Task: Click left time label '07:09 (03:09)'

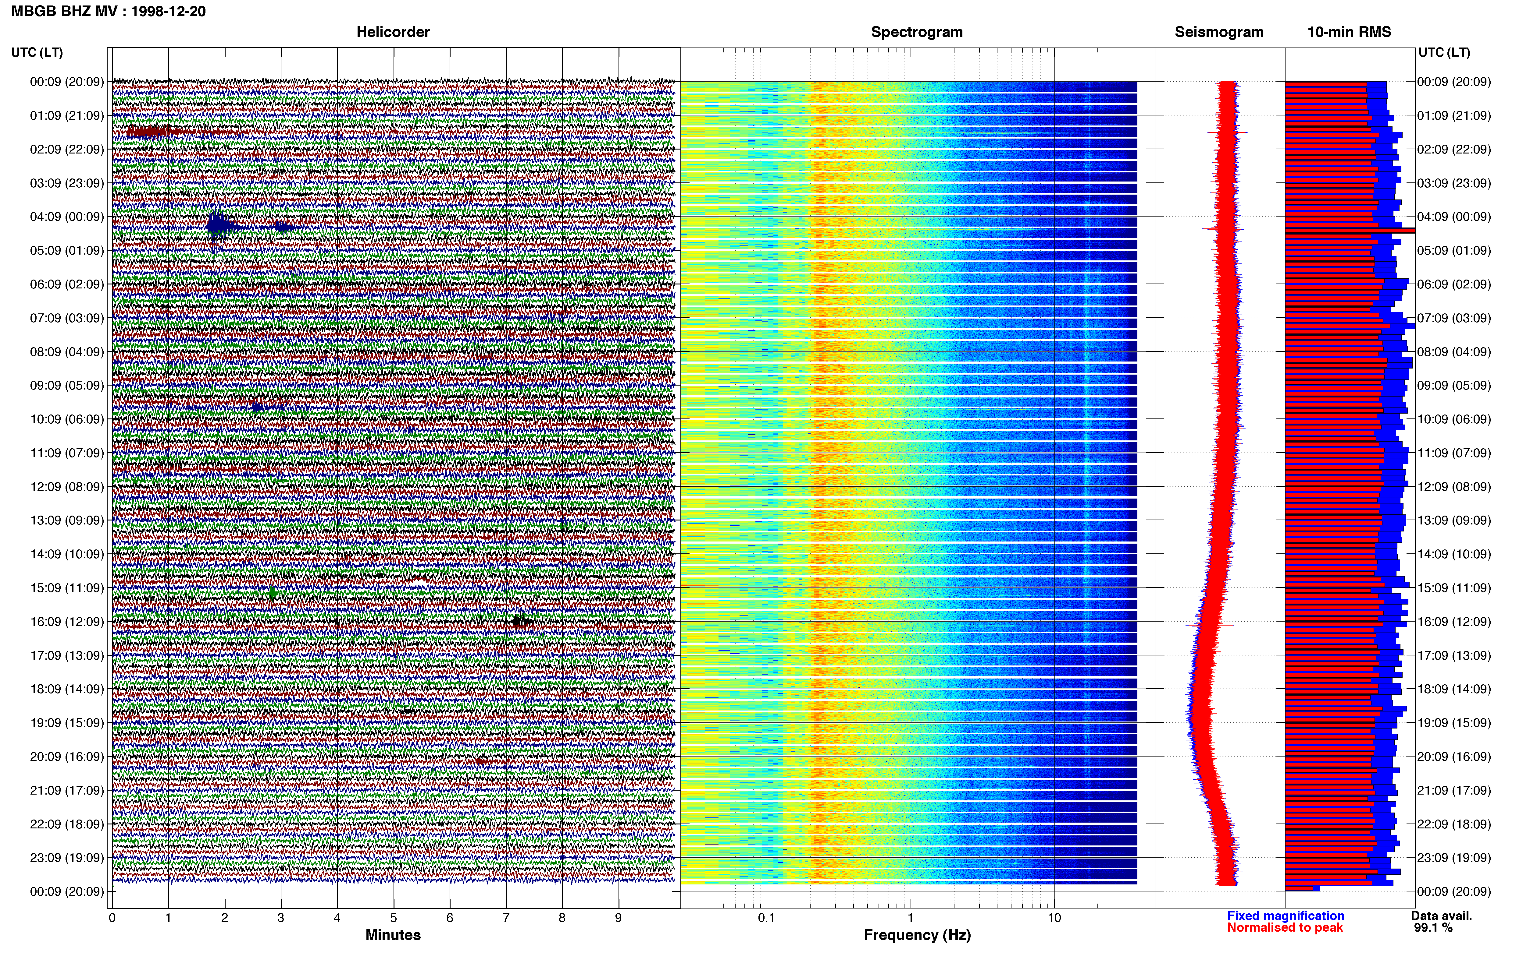Action: [x=67, y=318]
